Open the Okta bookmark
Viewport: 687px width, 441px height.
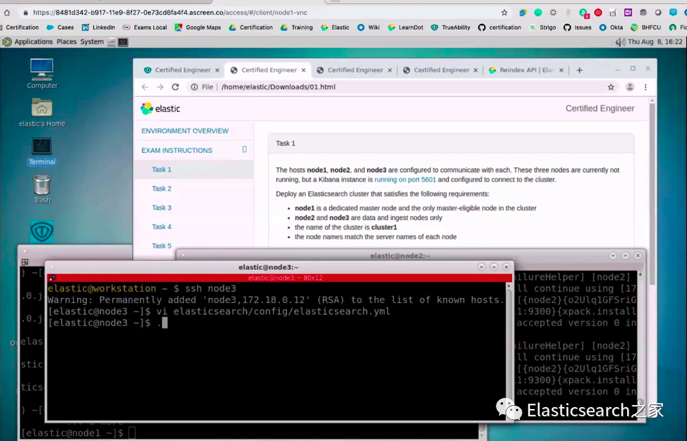611,27
